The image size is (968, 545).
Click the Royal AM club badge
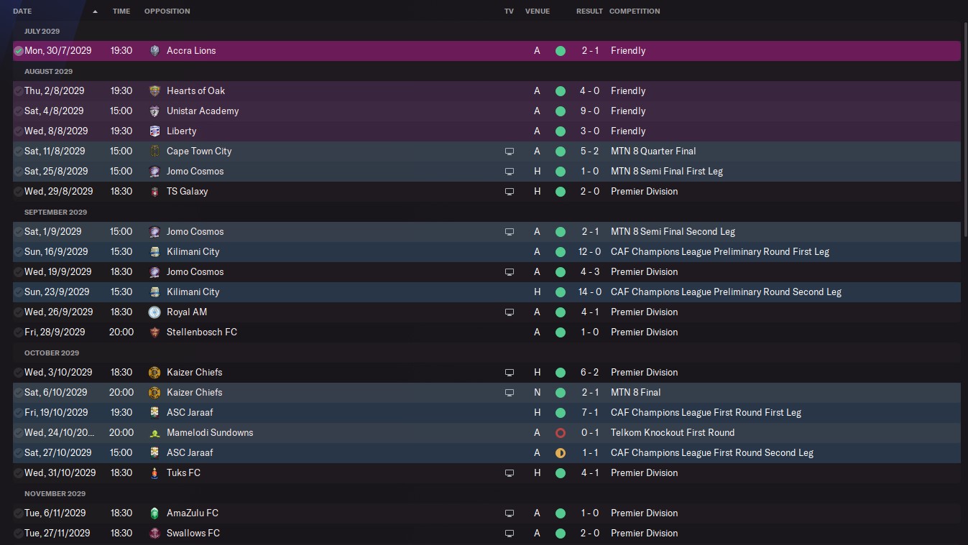point(155,312)
